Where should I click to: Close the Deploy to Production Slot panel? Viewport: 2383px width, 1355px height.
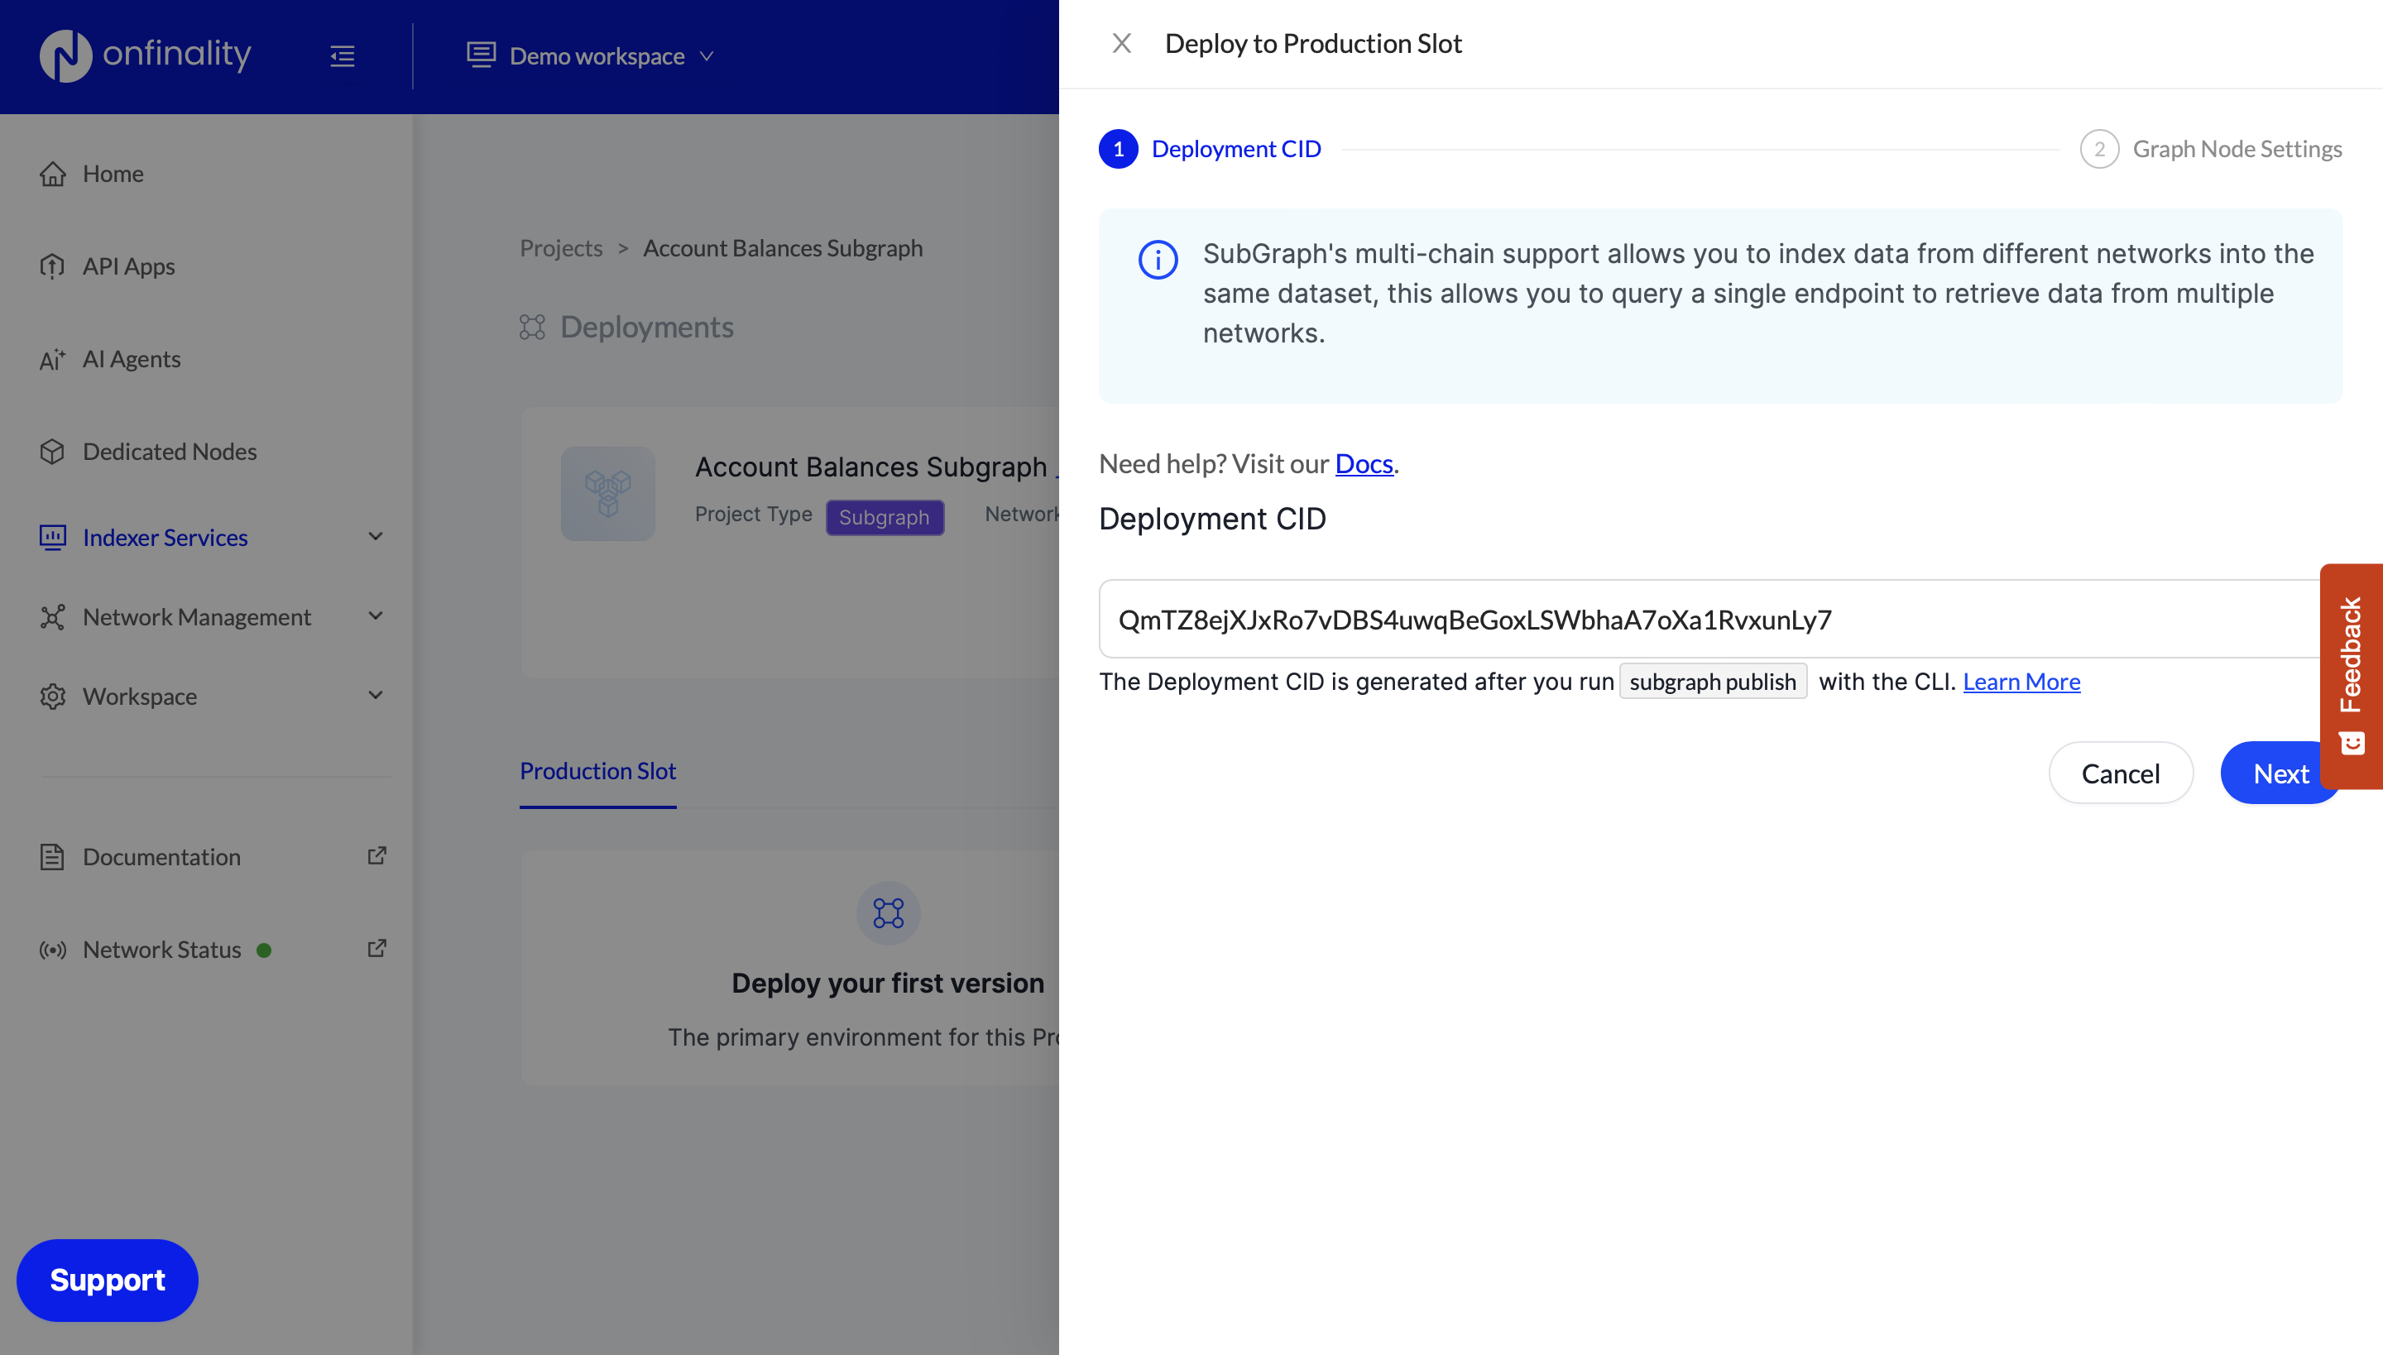(x=1122, y=44)
